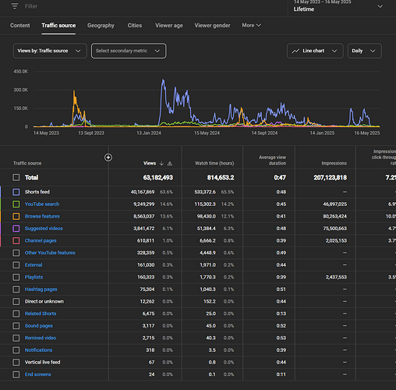Open the Select secondary metric dropdown
Viewport: 396px width, 390px height.
(x=129, y=51)
